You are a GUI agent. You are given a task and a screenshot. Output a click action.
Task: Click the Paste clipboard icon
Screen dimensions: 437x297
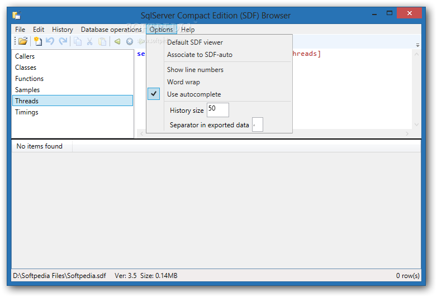(x=102, y=41)
